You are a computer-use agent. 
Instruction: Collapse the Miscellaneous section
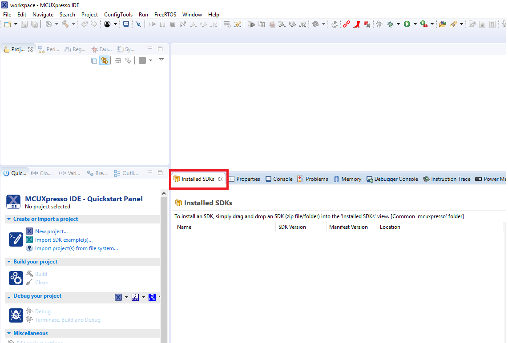[x=9, y=333]
